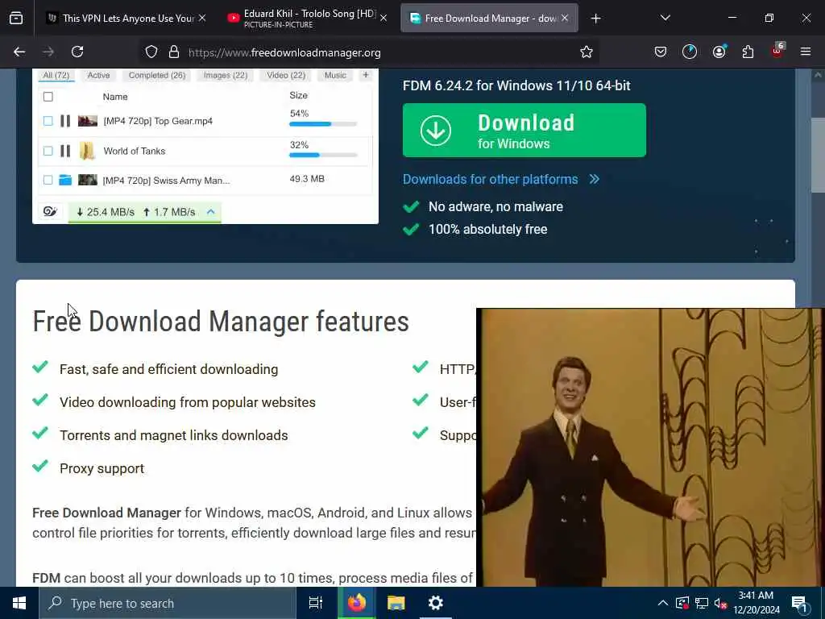Close the Free Download Manager tab
This screenshot has height=619, width=825.
[x=565, y=18]
